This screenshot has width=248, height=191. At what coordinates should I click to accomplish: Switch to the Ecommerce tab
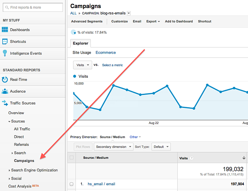[105, 52]
